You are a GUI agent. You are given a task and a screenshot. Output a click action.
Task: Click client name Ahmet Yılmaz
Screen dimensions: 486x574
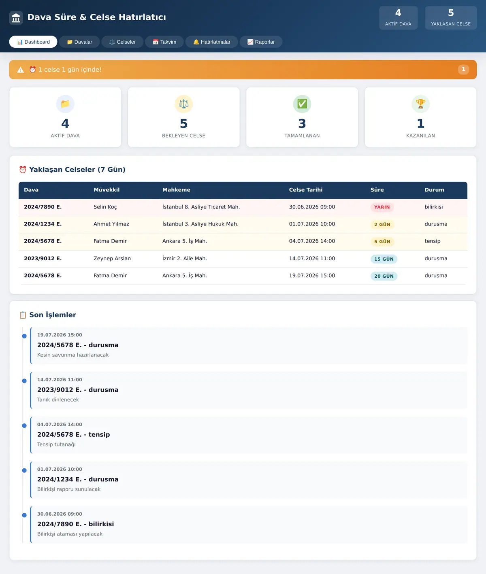(x=111, y=224)
